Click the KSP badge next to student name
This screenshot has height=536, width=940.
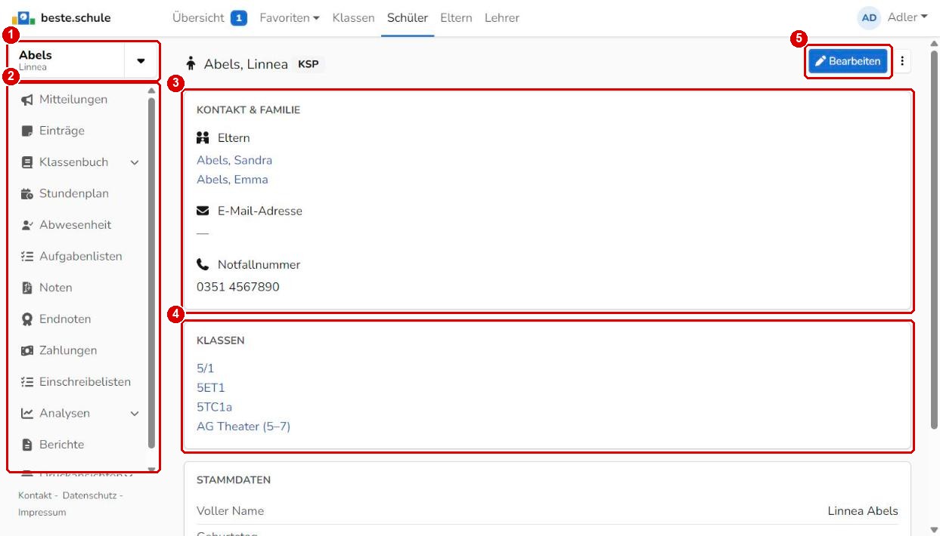pyautogui.click(x=309, y=64)
